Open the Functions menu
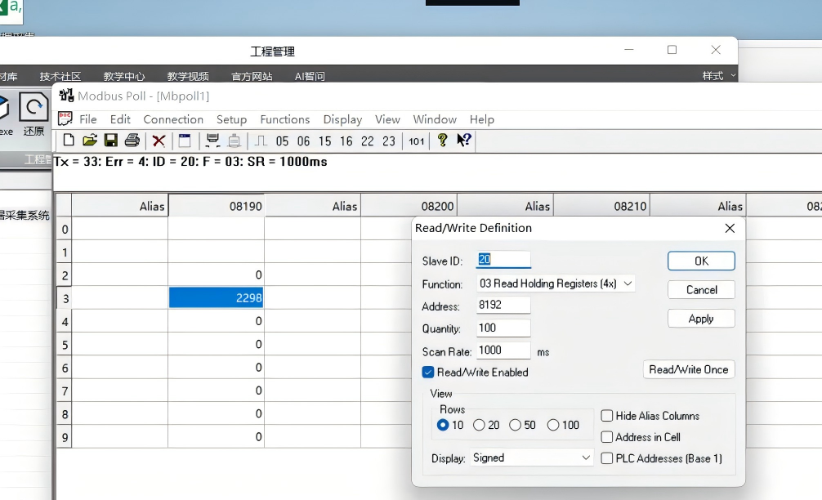Image resolution: width=822 pixels, height=500 pixels. coord(284,119)
